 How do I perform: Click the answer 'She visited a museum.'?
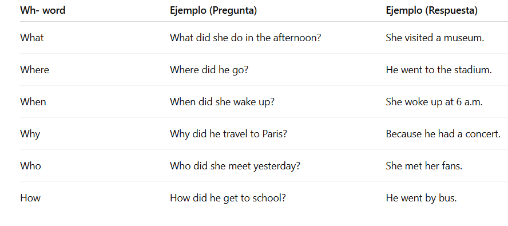(435, 38)
